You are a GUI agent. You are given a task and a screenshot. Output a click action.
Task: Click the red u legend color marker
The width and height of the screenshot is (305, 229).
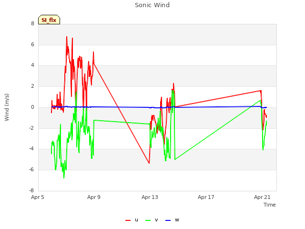point(128,220)
